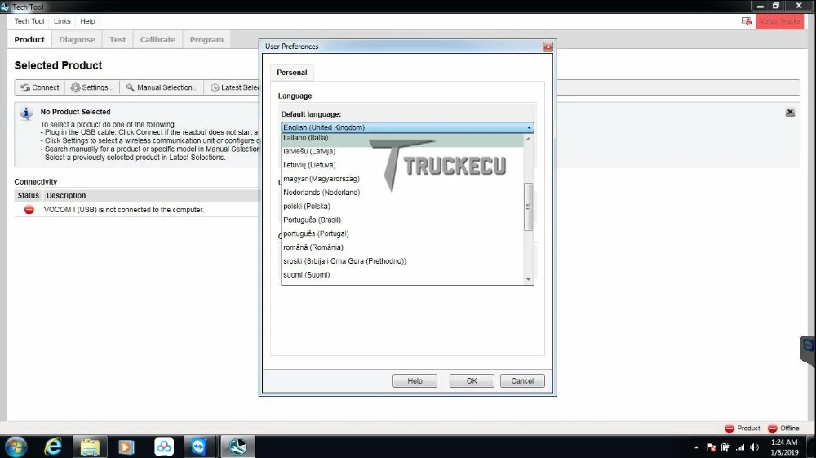Click the Product status indicator in the status bar
816x458 pixels.
pos(743,429)
